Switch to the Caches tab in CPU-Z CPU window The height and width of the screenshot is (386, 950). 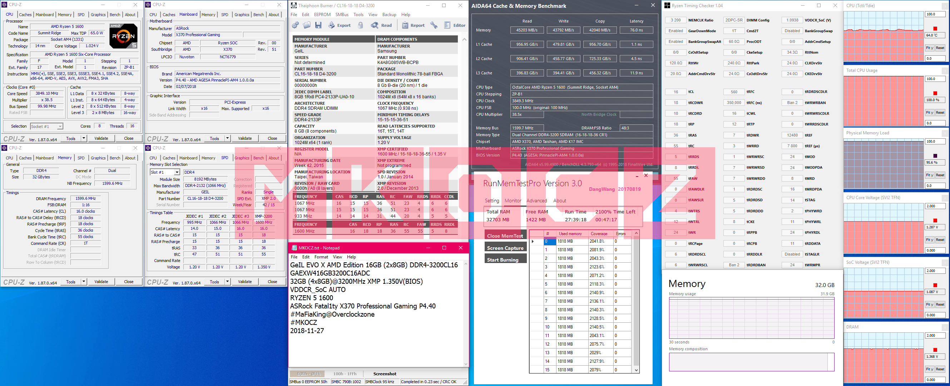25,15
